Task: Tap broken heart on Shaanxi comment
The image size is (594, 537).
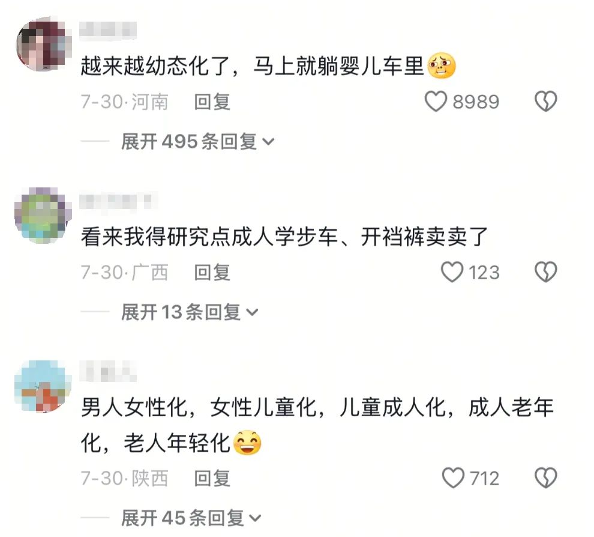Action: point(545,478)
